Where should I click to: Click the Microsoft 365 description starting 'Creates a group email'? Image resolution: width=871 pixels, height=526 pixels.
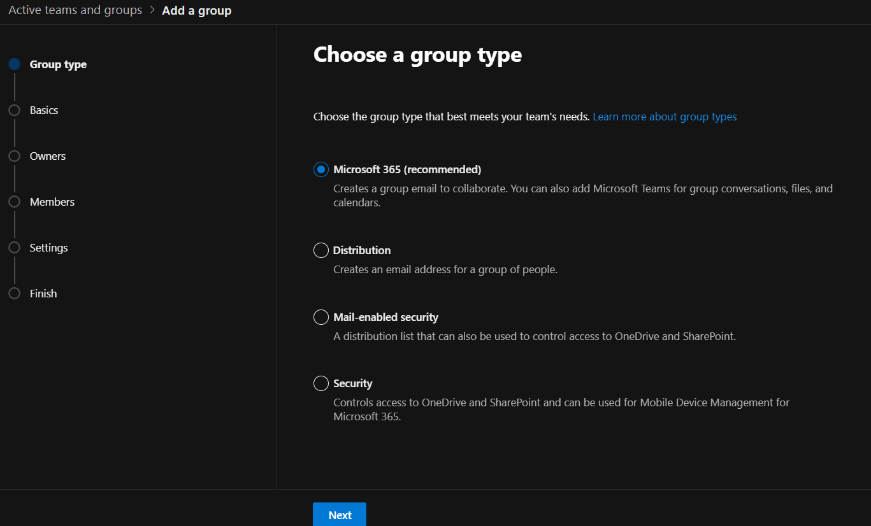coord(583,195)
